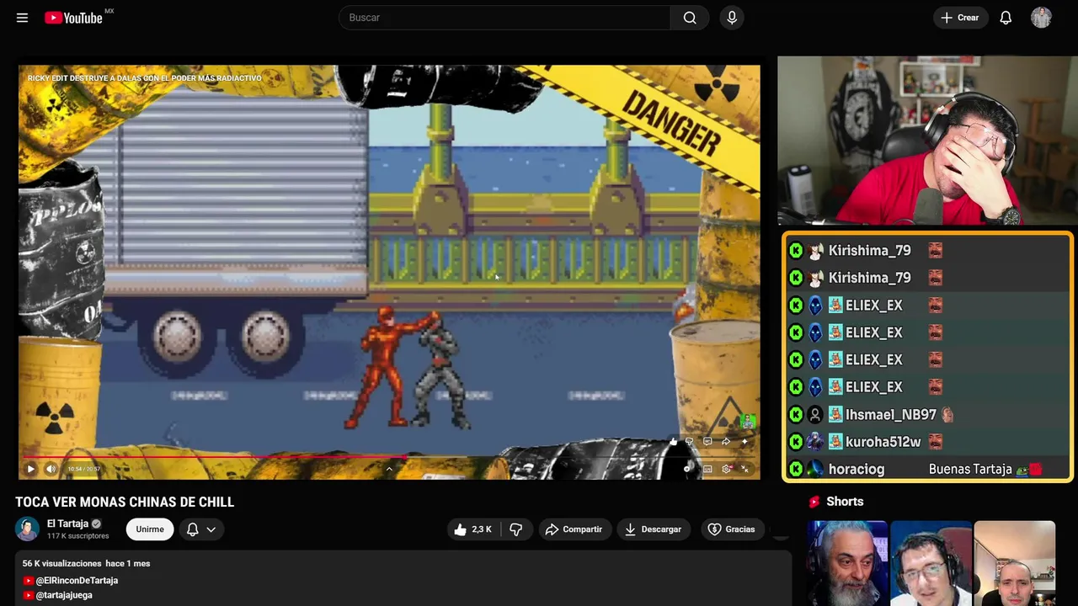This screenshot has height=606, width=1078.
Task: Start voice search with the microphone
Action: coord(732,18)
